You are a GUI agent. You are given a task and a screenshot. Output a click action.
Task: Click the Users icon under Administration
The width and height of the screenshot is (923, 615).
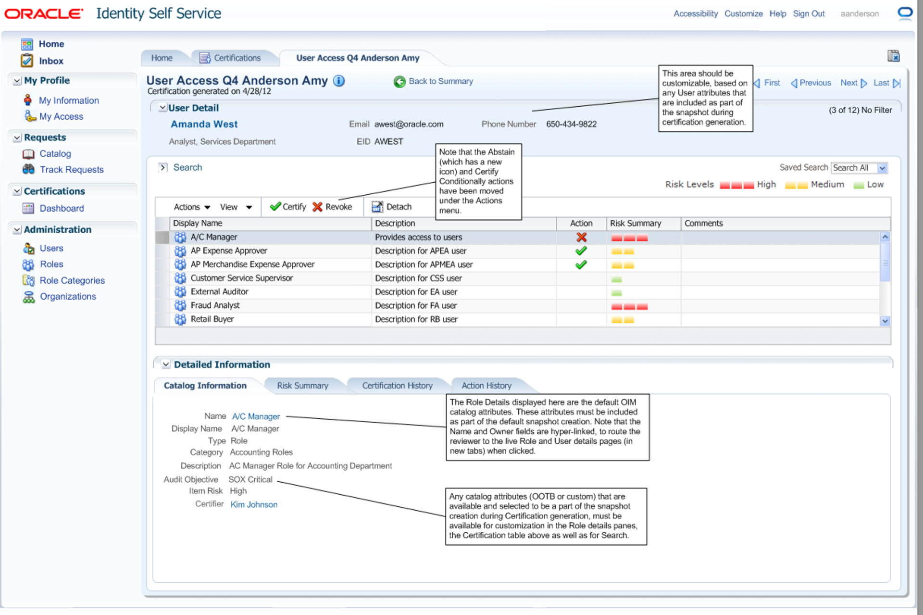pyautogui.click(x=28, y=248)
